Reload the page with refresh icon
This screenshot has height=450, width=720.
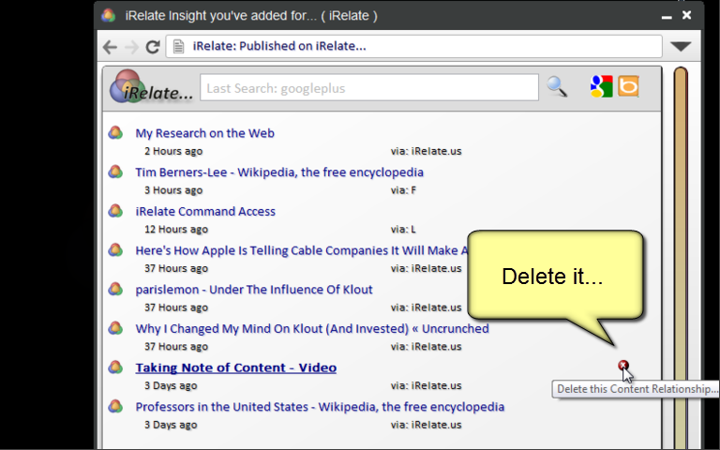[x=153, y=46]
